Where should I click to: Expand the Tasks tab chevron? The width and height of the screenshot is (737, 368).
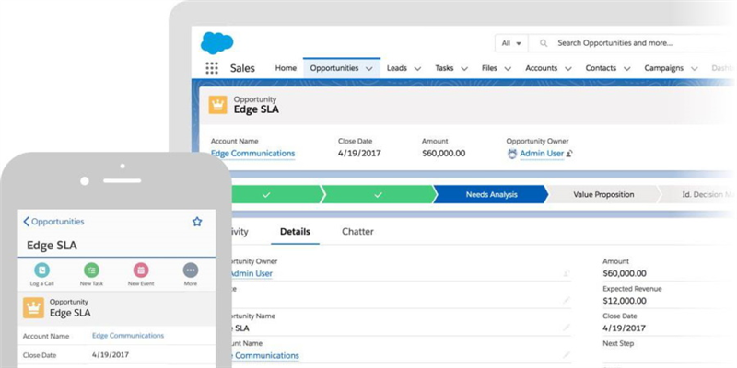point(464,68)
